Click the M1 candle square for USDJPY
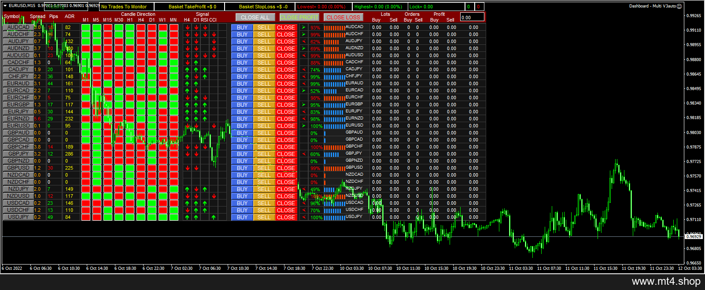The image size is (705, 290). pyautogui.click(x=85, y=217)
